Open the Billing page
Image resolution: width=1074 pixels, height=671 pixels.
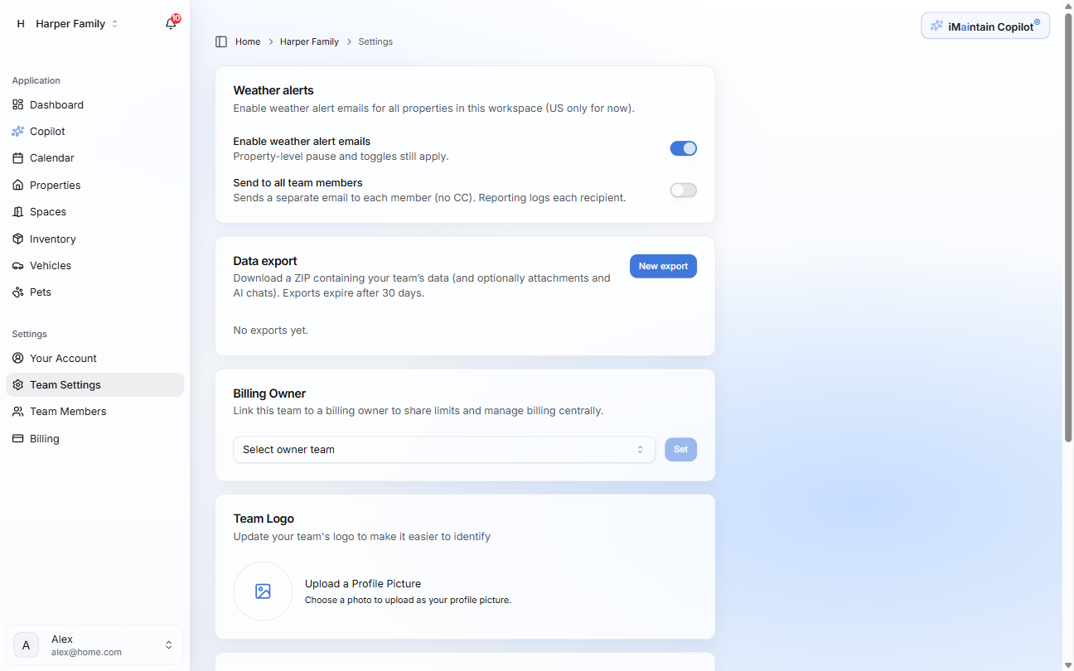pos(43,438)
